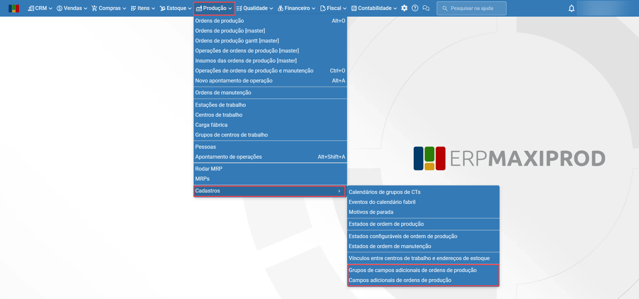Open Estados configuráveis de ordem de produção
The image size is (639, 299).
coord(423,236)
